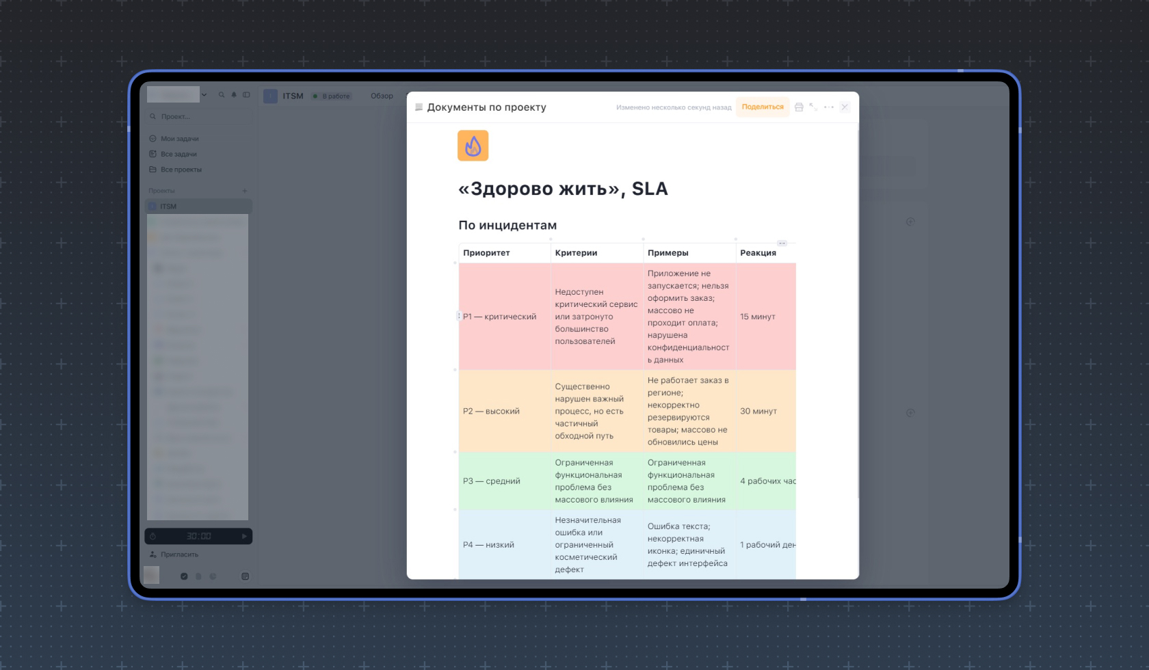This screenshot has width=1149, height=670.
Task: Click the «Здорово жить», SLA title
Action: click(563, 189)
